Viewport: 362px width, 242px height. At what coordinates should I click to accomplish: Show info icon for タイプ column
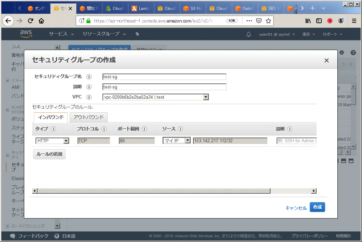[53, 129]
